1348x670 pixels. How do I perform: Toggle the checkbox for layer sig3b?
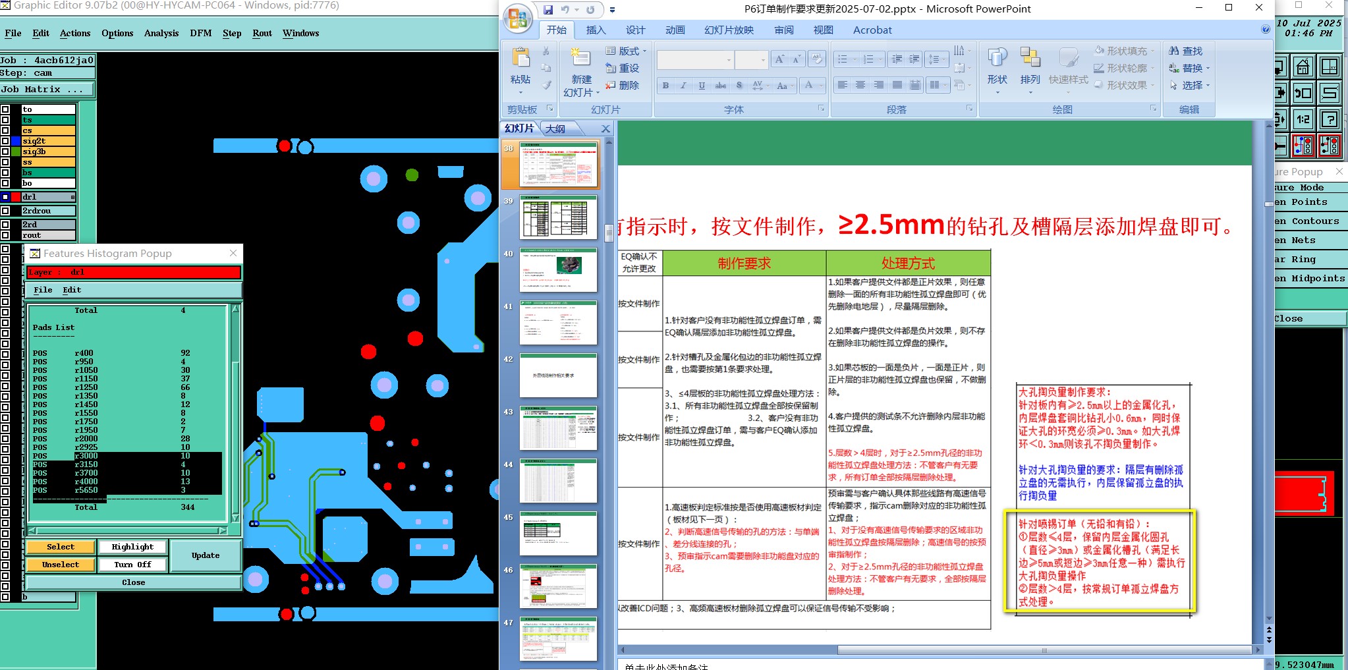tap(5, 152)
